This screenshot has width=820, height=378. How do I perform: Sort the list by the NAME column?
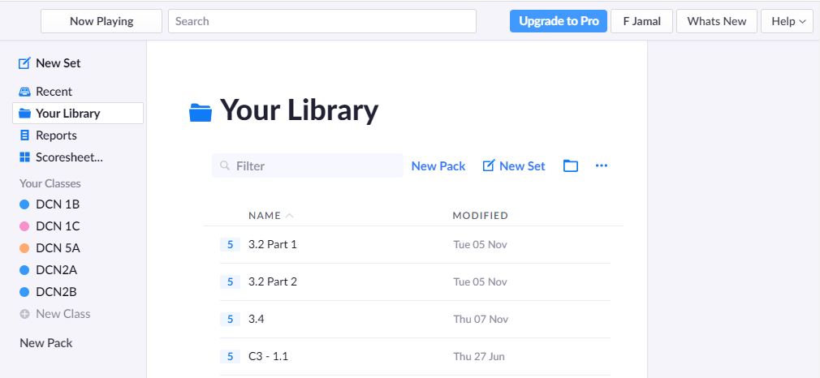(265, 216)
